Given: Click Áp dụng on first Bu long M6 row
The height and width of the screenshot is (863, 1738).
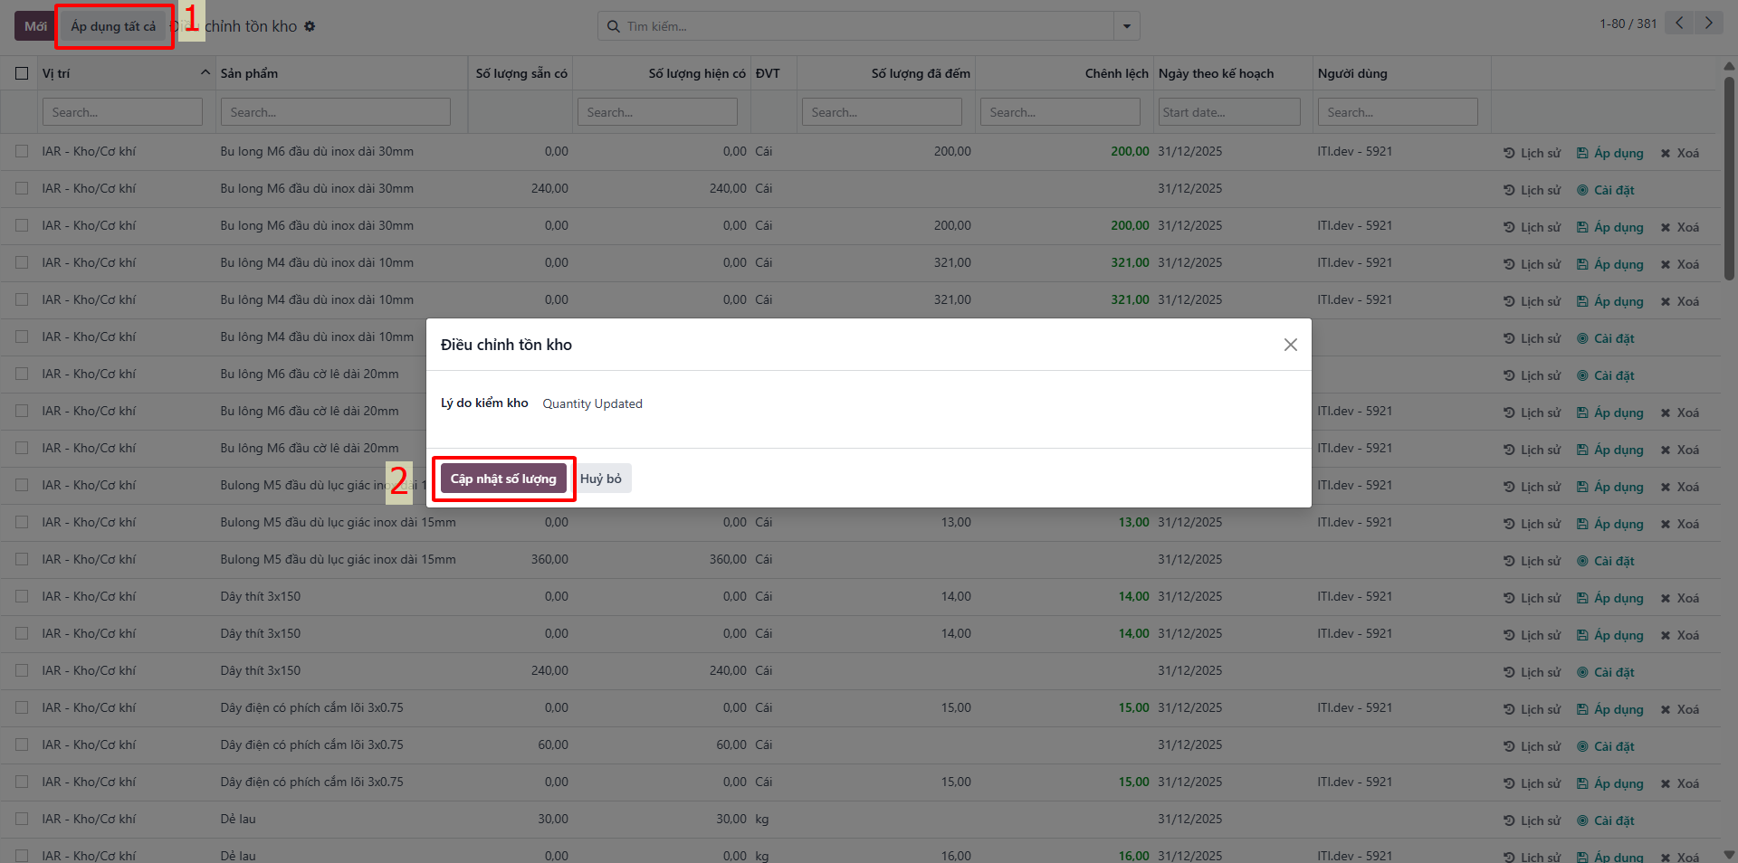Looking at the screenshot, I should click(x=1609, y=153).
